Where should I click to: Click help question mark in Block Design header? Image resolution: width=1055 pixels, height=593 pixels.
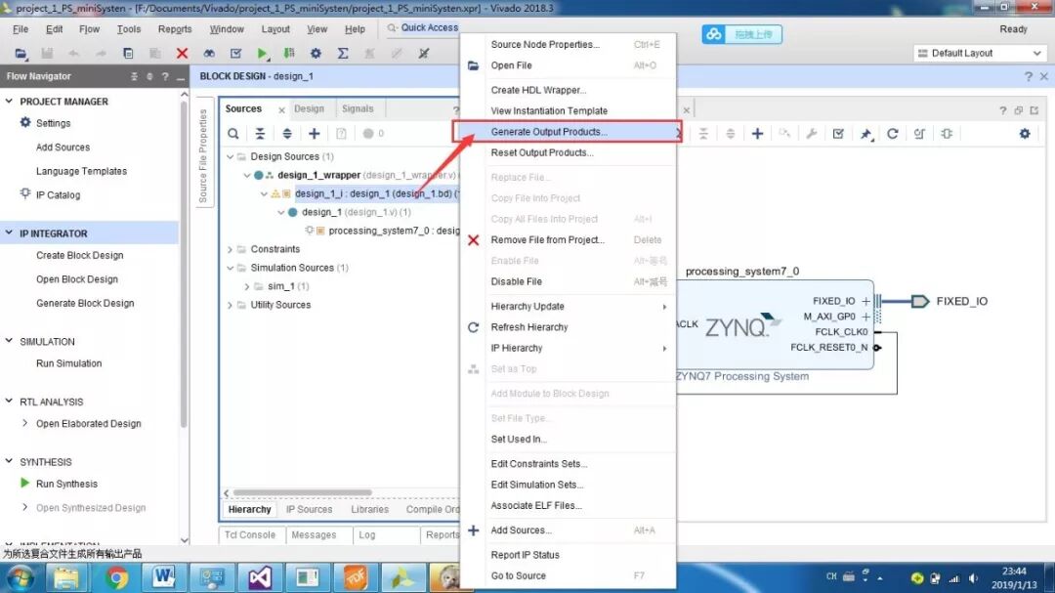[1028, 76]
